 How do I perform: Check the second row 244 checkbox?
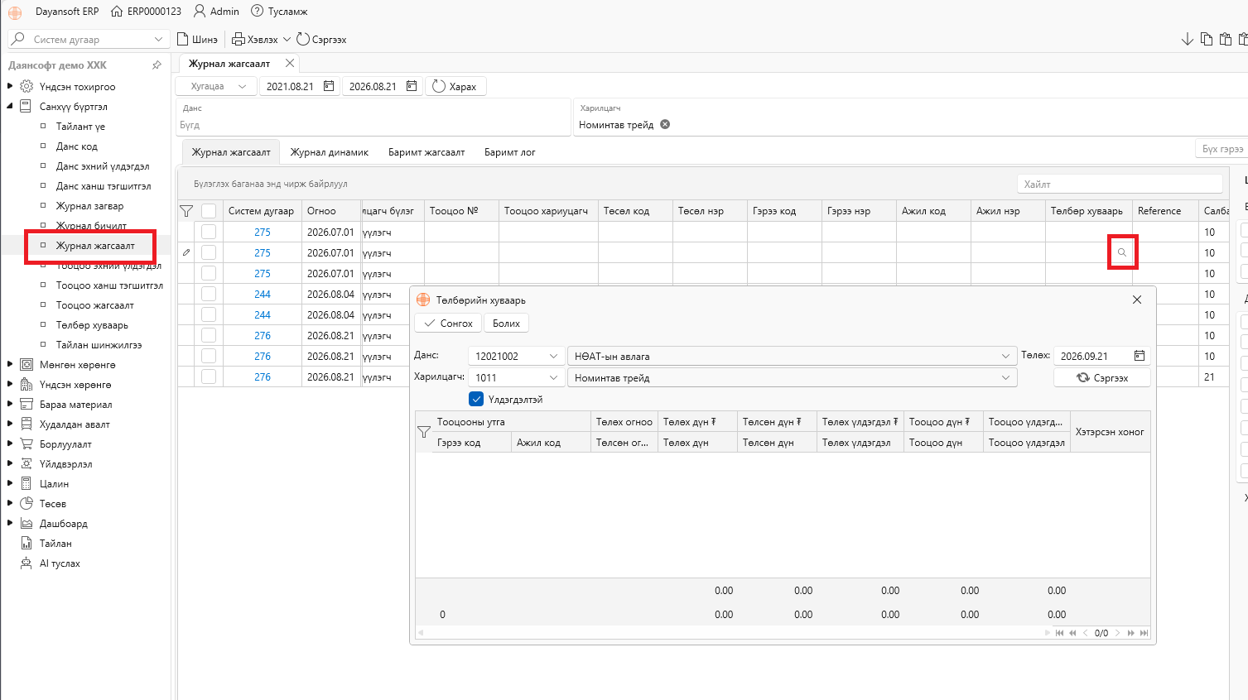pyautogui.click(x=209, y=314)
